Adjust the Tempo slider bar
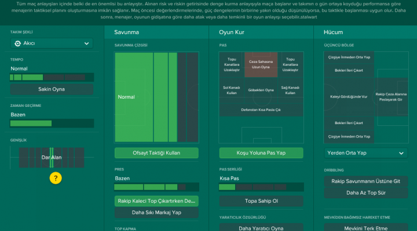 click(x=52, y=77)
